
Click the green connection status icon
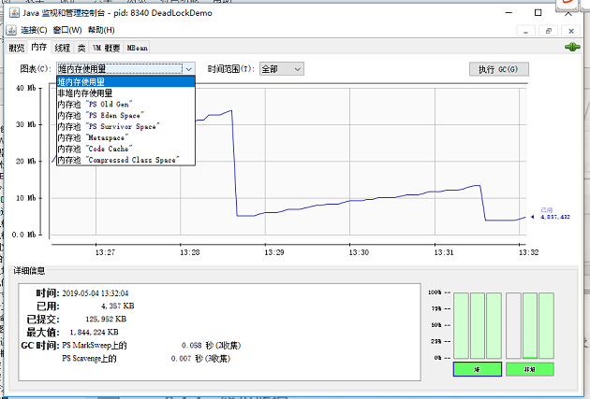click(571, 47)
